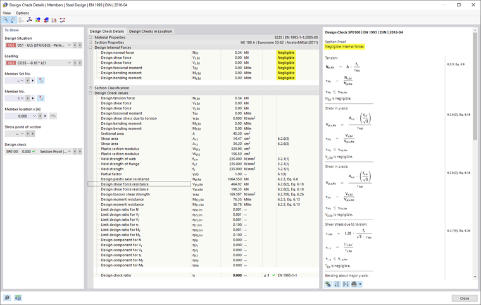The image size is (481, 305).
Task: Step to previous member number
Action: [x=28, y=98]
